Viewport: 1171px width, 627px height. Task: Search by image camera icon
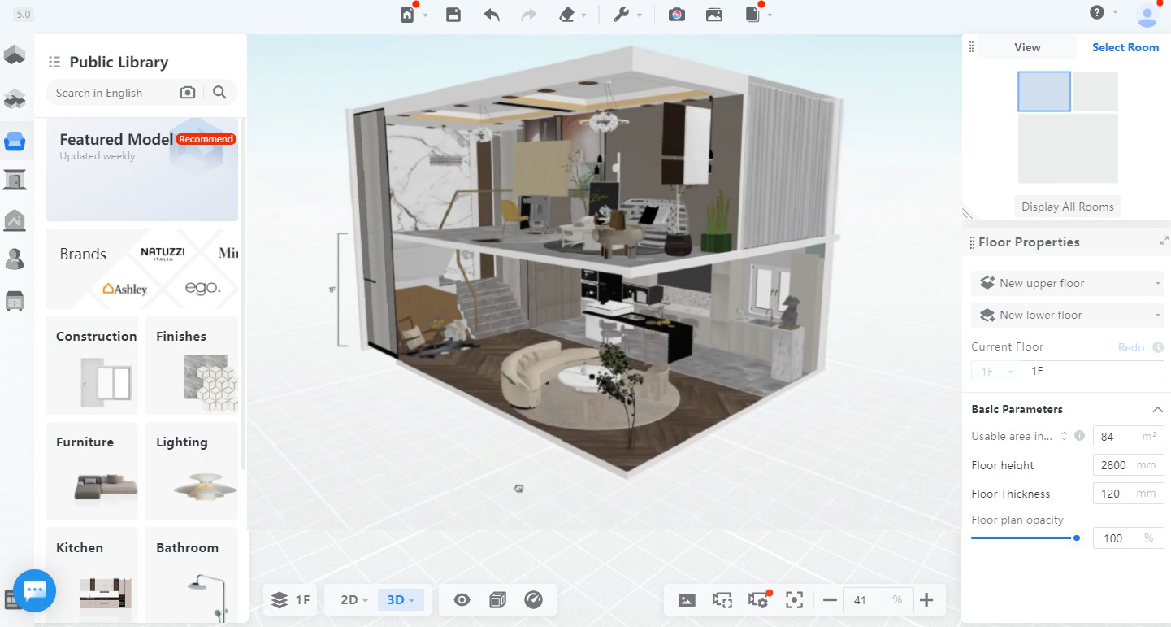(x=188, y=93)
